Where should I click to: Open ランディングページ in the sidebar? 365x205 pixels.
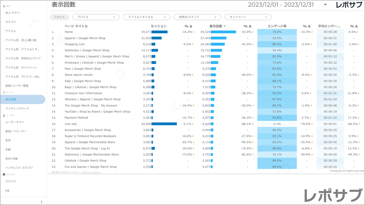[x=17, y=108]
